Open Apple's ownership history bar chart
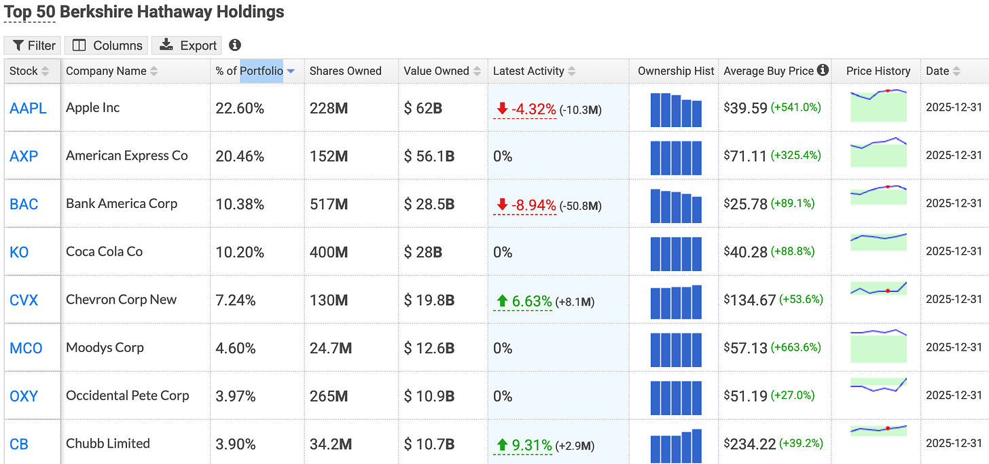989x464 pixels. [x=676, y=109]
